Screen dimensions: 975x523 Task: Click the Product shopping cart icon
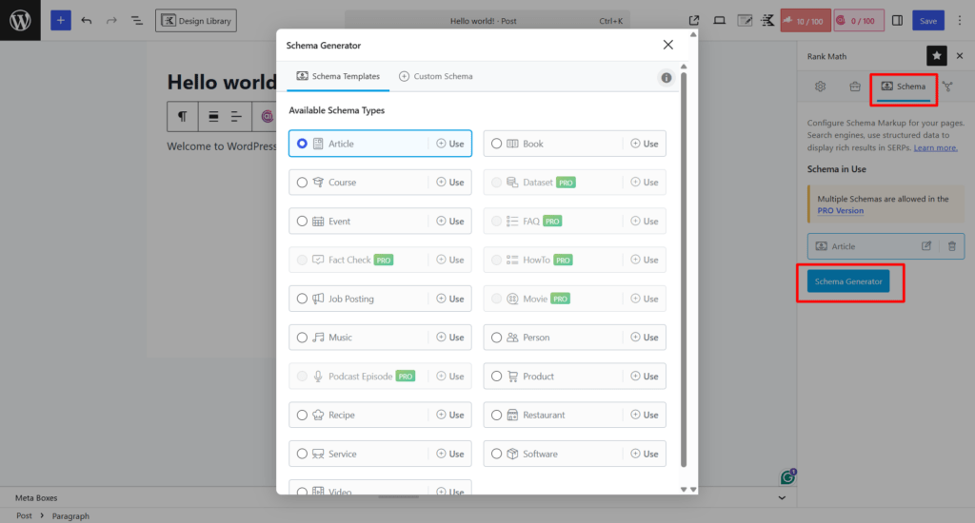tap(512, 377)
